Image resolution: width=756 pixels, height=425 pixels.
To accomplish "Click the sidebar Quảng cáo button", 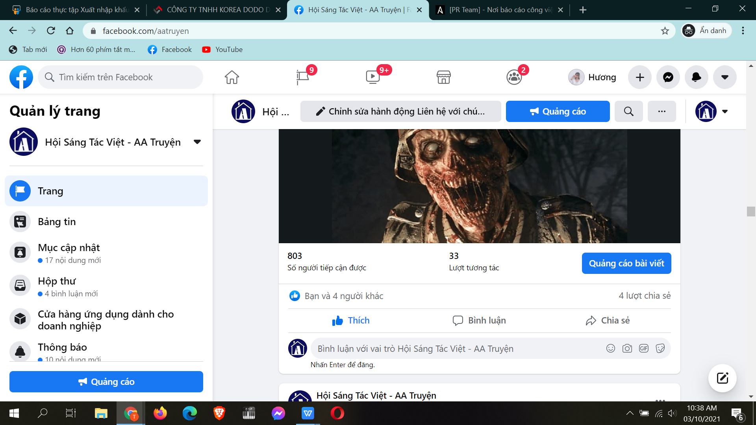I will tap(106, 382).
